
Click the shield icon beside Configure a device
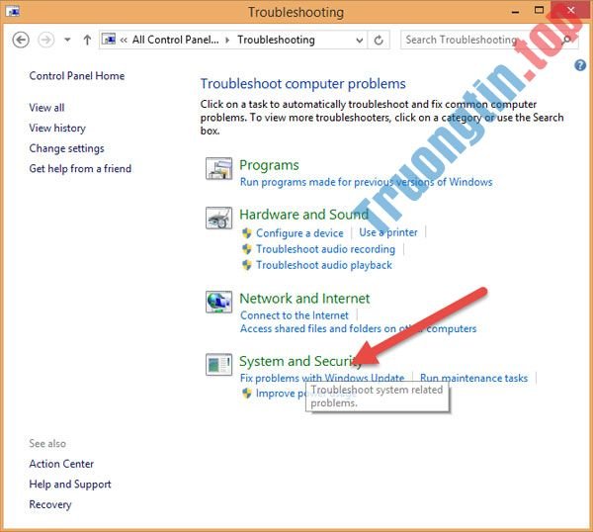pos(247,233)
